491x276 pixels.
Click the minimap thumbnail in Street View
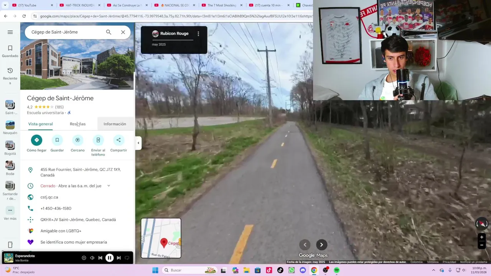click(x=161, y=238)
